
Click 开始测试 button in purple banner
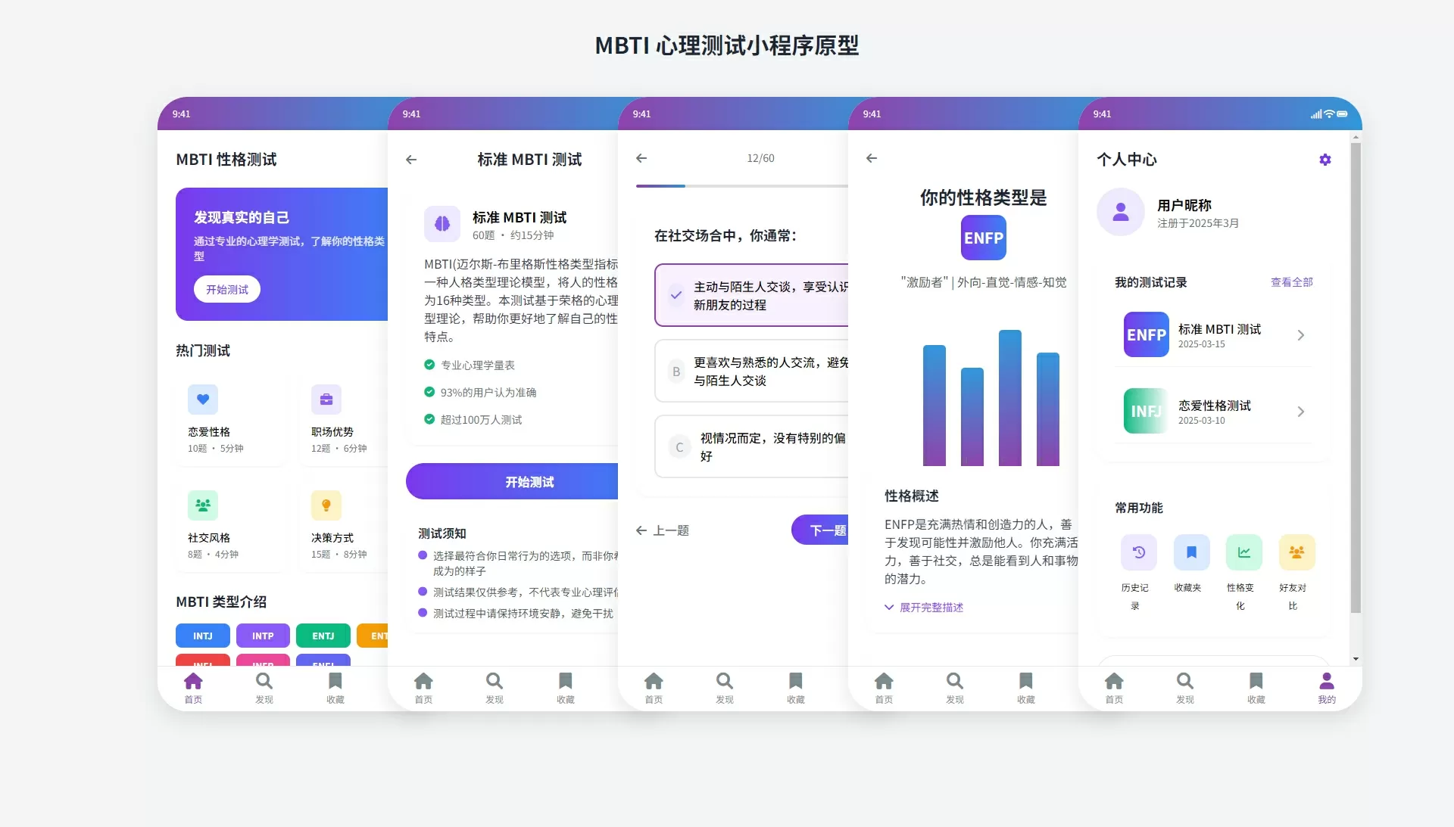pyautogui.click(x=227, y=289)
